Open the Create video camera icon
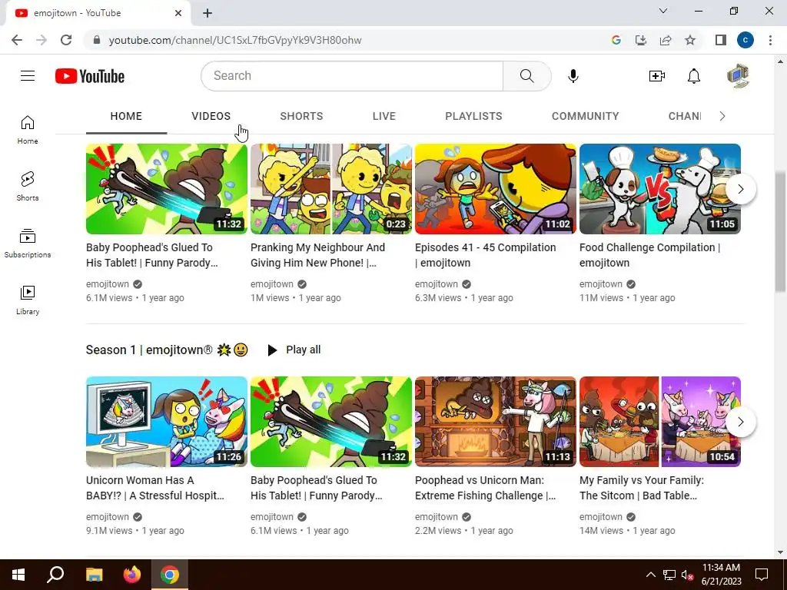787x590 pixels. [656, 76]
